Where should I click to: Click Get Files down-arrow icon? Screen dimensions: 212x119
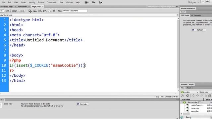point(193,96)
